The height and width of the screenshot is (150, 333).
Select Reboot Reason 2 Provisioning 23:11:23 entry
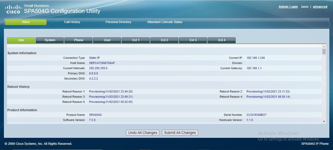[x=268, y=91]
